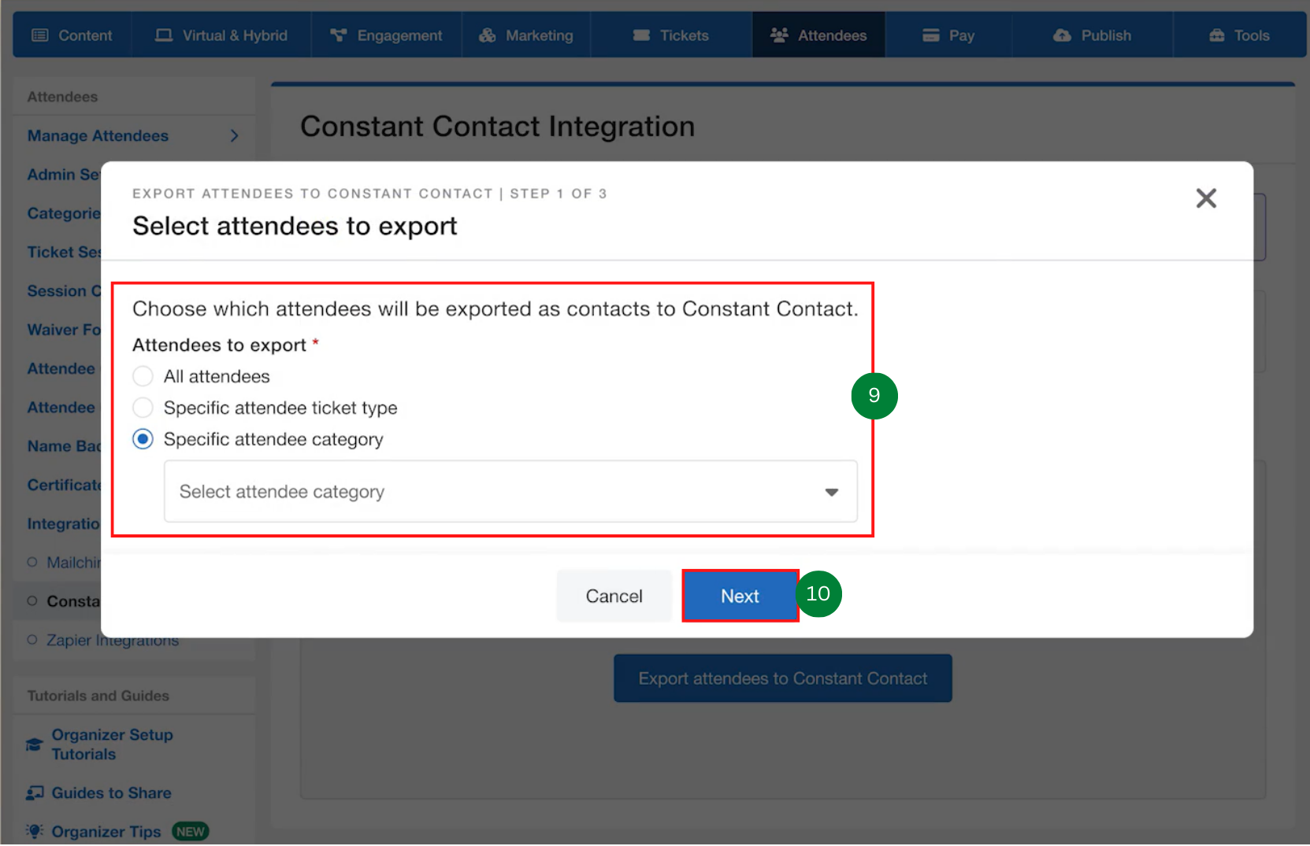Click the NEW badge beside Organizer Tips

click(x=190, y=832)
